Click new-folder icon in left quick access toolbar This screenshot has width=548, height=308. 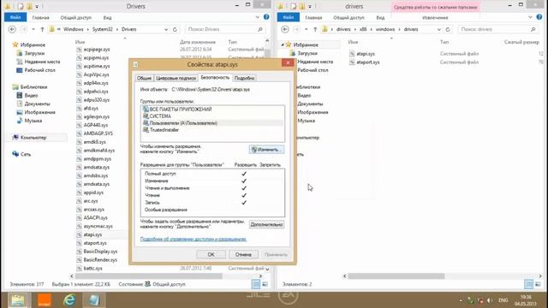click(x=29, y=6)
